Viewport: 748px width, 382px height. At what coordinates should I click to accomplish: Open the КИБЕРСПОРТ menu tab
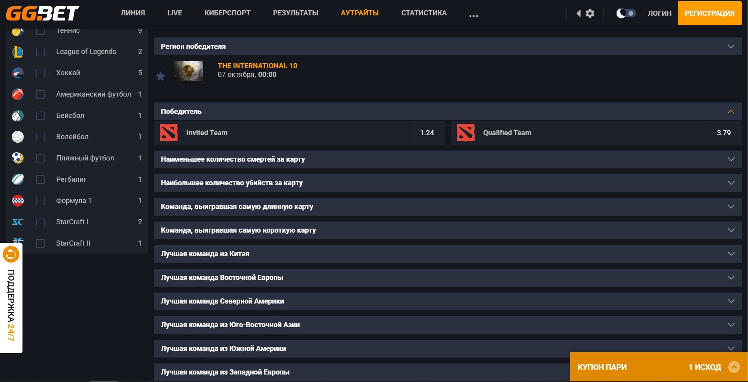point(228,13)
